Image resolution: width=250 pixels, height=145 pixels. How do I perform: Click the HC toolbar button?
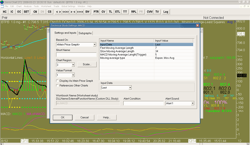point(5,12)
